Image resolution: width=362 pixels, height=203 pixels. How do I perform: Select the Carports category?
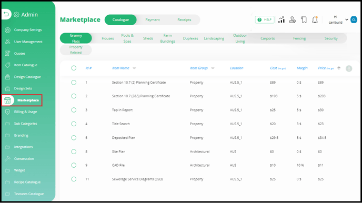(x=268, y=38)
